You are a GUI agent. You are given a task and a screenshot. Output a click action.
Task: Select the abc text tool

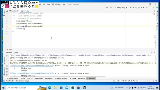coord(33,3)
